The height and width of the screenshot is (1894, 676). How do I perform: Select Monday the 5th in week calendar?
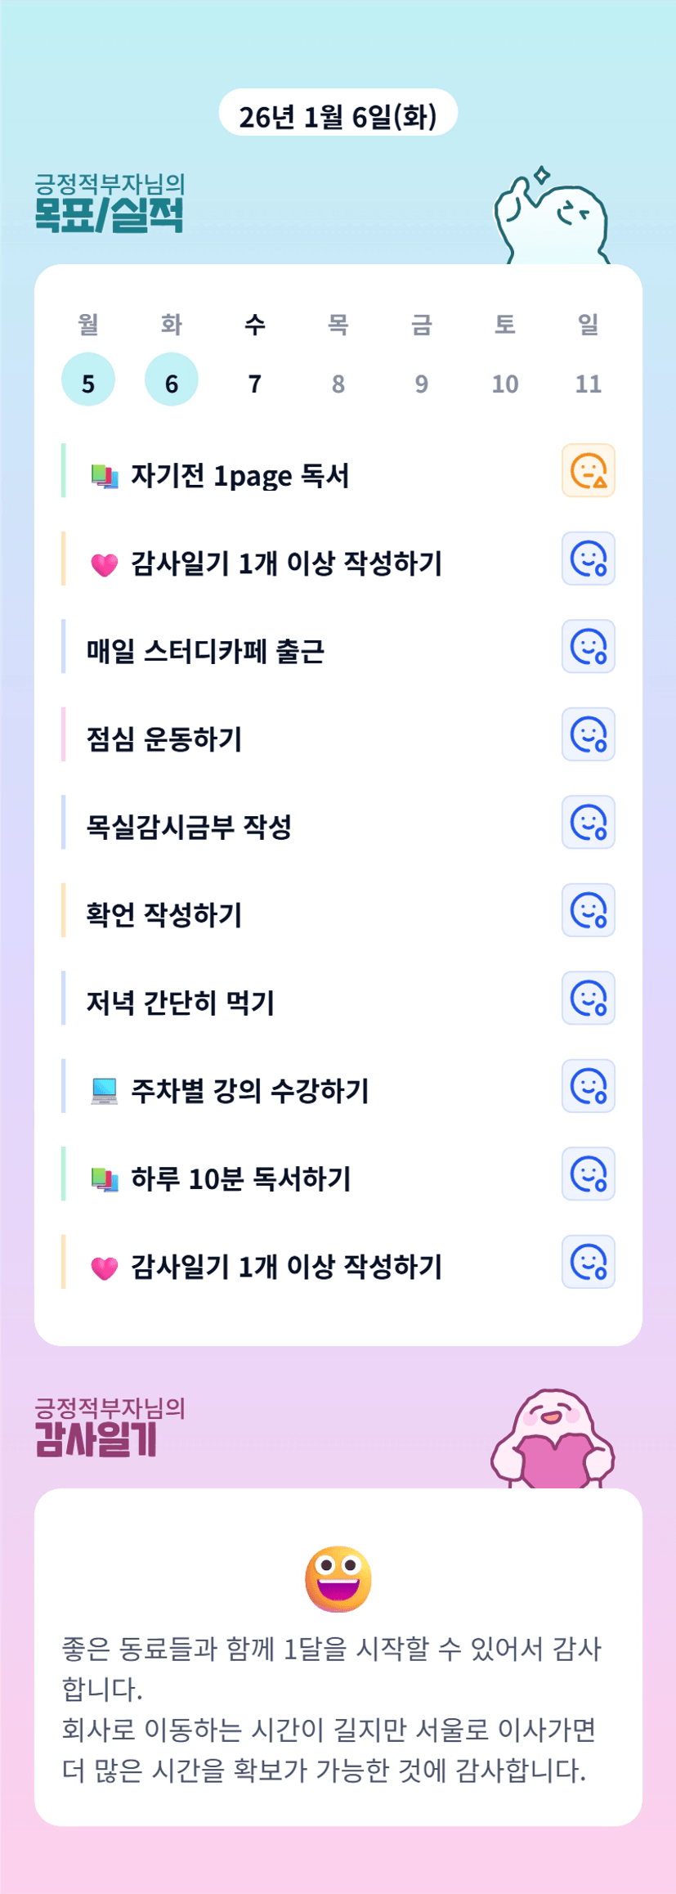click(x=88, y=380)
